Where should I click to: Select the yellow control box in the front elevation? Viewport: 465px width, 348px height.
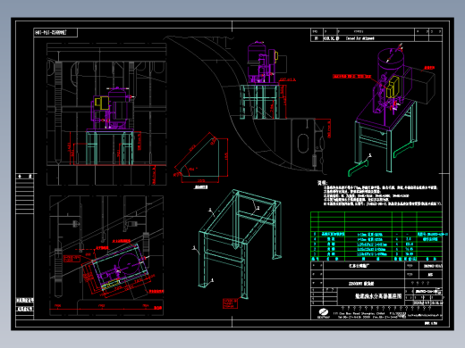click(x=102, y=103)
